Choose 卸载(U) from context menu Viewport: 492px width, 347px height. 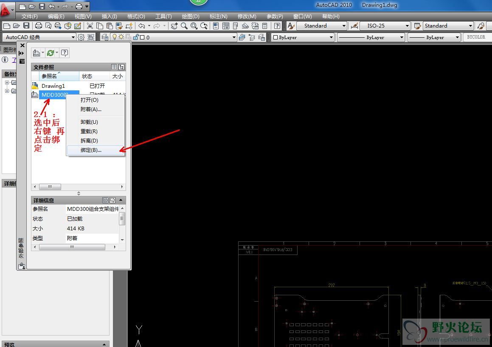(96, 122)
